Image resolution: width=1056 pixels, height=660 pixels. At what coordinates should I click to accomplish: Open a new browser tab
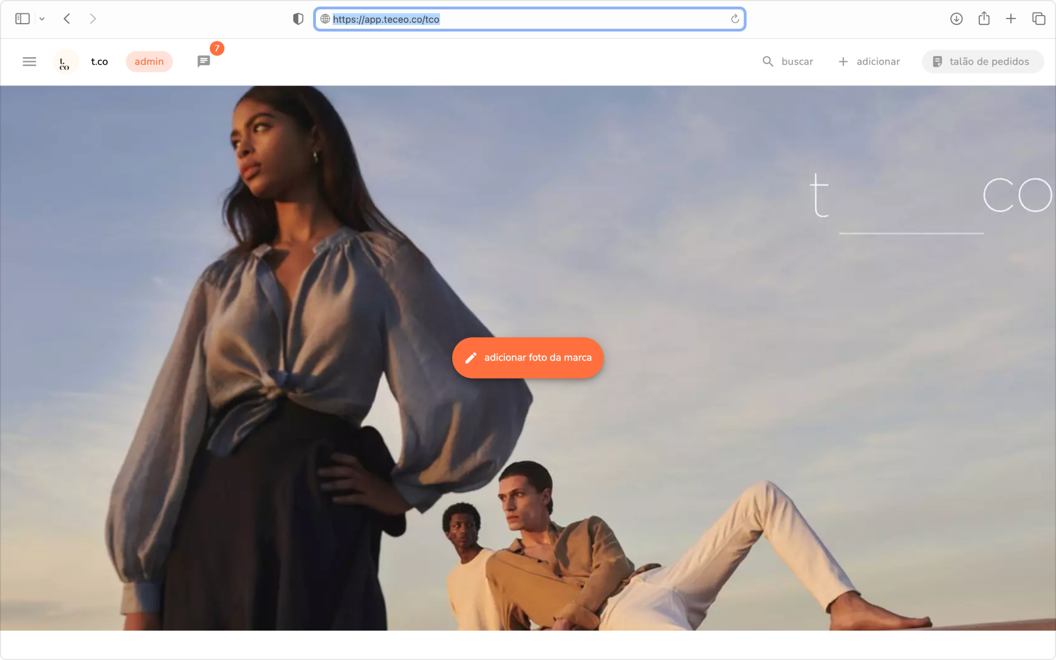pyautogui.click(x=1011, y=19)
